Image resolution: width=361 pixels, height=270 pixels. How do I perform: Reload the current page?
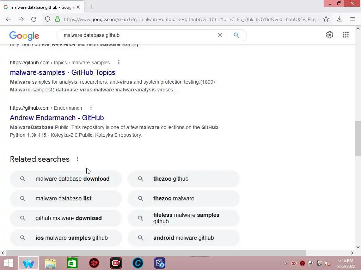coord(34,19)
